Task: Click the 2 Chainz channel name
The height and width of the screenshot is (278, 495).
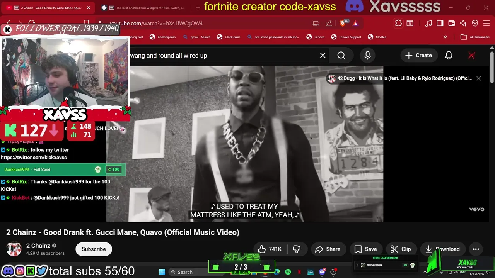Action: click(x=38, y=246)
